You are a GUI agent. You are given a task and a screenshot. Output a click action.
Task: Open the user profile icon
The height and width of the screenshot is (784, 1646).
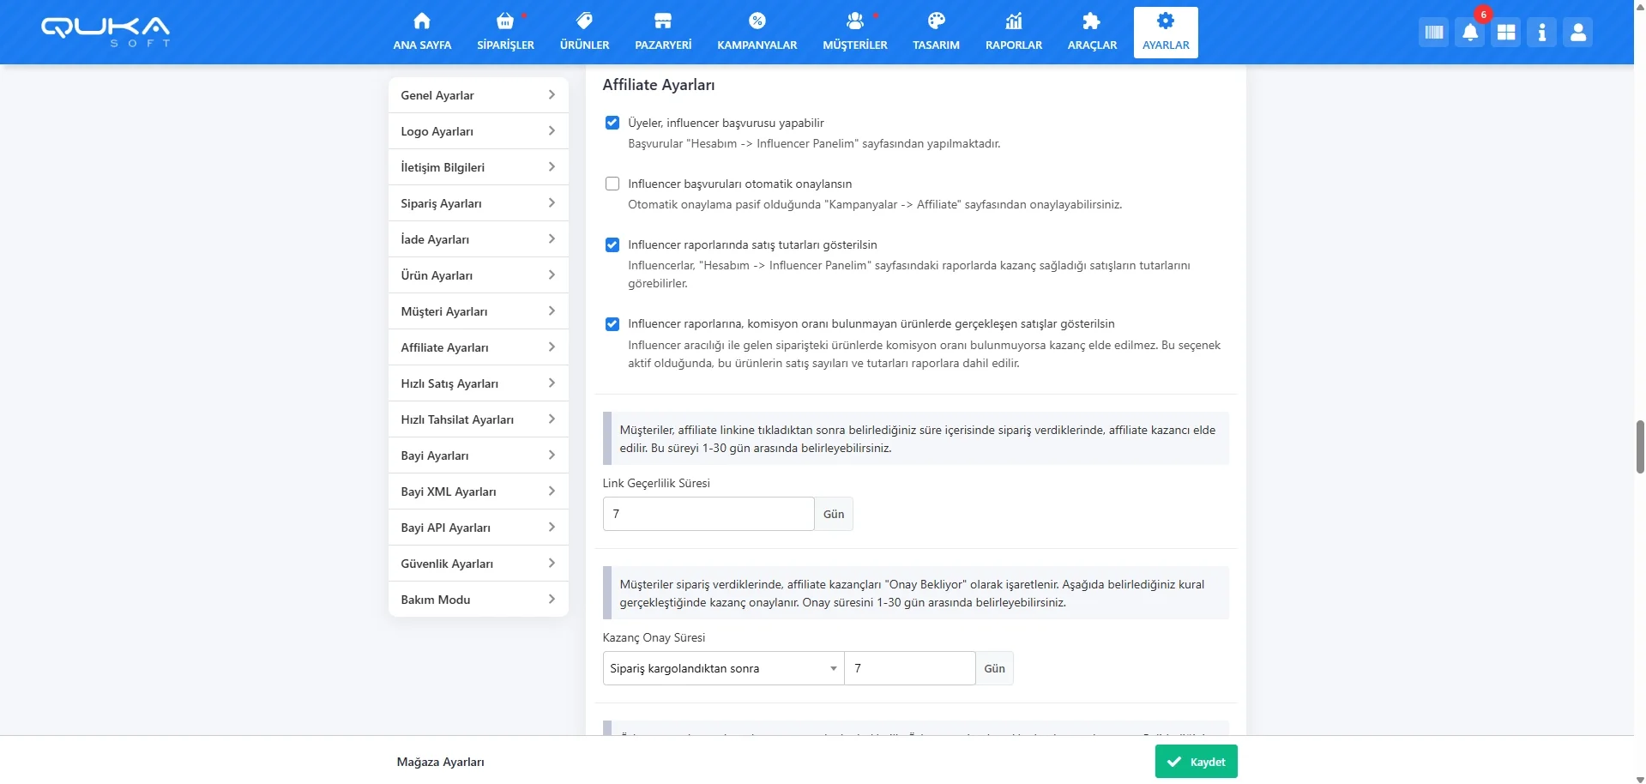tap(1577, 33)
